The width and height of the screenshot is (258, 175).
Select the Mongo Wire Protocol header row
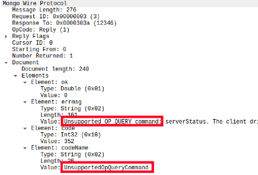coord(35,4)
